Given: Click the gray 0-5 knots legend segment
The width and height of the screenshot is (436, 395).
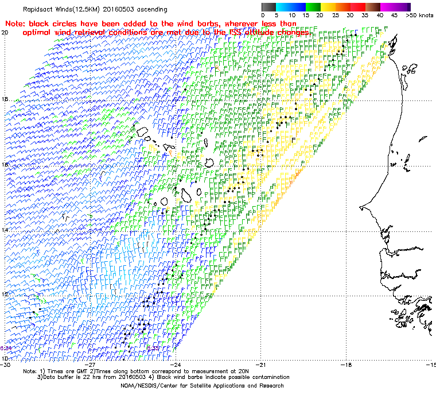Looking at the screenshot, I should click(x=268, y=7).
